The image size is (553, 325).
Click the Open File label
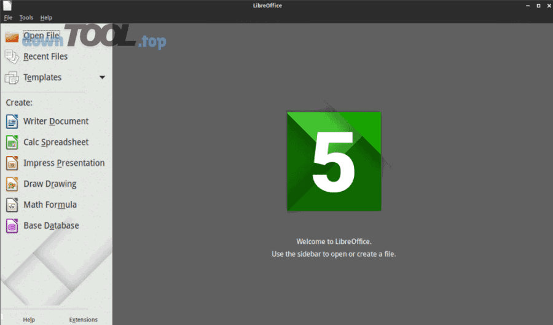41,36
